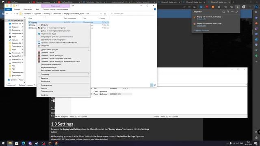Screen dimensions: 260x146
Task: Pin the Загрузки downloads panel
Action: [236, 12]
